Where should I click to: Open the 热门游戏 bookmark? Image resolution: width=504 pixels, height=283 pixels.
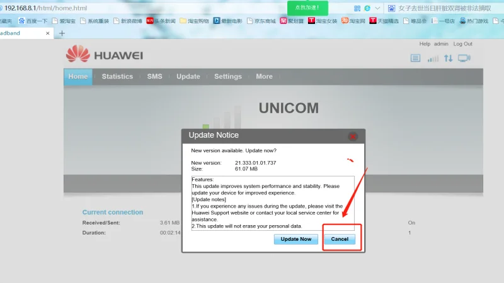(474, 21)
